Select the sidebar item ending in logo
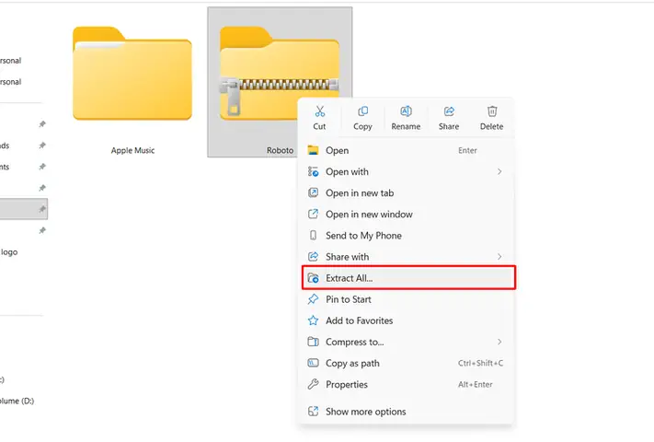Viewport: 654px width, 442px height. click(9, 252)
